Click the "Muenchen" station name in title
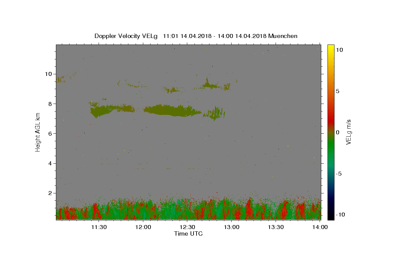The image size is (397, 264). click(283, 36)
